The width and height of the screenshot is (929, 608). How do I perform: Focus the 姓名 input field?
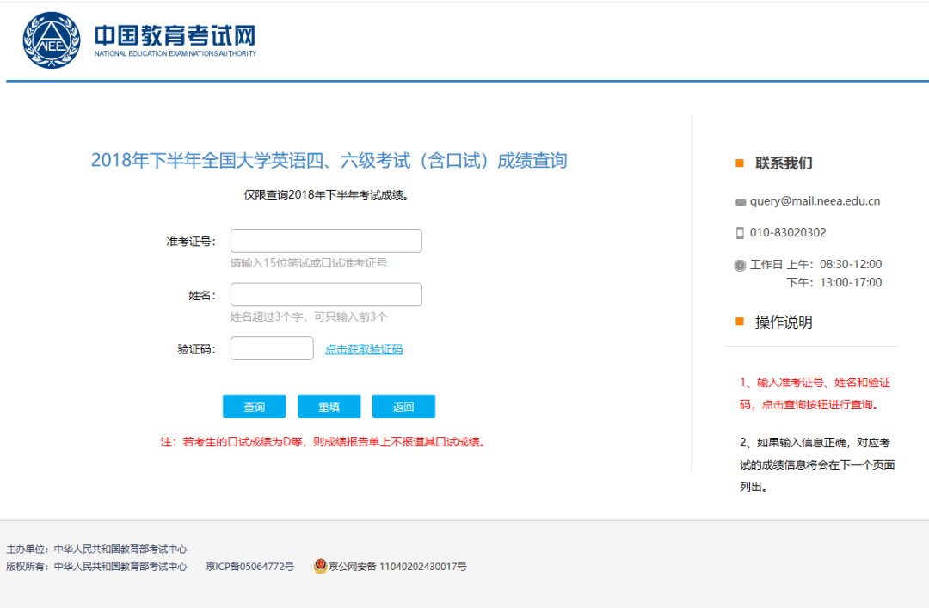point(326,295)
